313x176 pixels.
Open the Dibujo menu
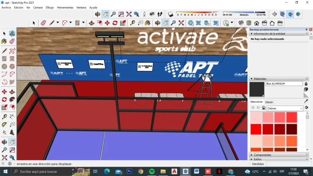(50, 7)
